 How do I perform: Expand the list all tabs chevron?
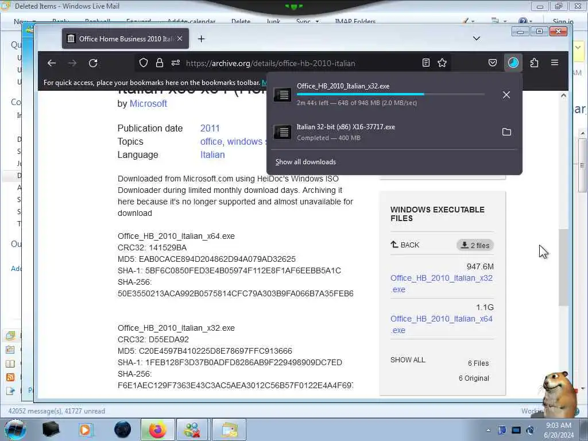point(477,38)
